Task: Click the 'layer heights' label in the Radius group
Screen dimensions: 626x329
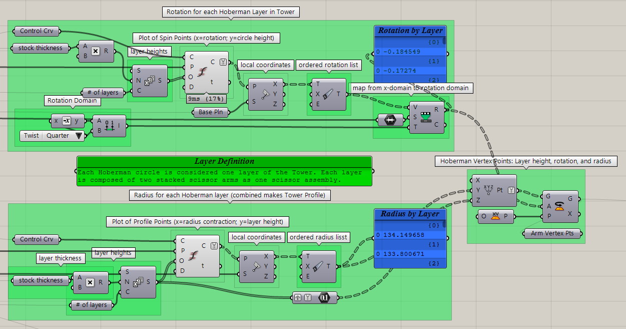Action: [114, 253]
